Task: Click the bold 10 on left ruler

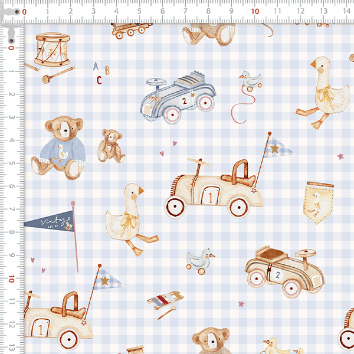Action: [12, 277]
